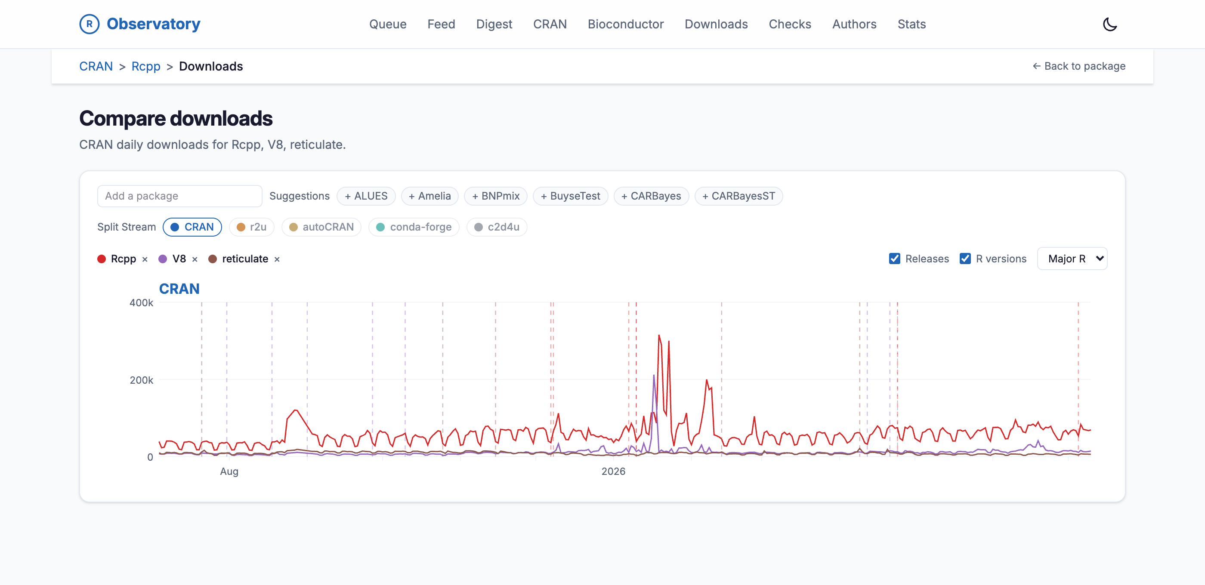Click the 2026 x-axis label
Image resolution: width=1205 pixels, height=585 pixels.
point(613,471)
